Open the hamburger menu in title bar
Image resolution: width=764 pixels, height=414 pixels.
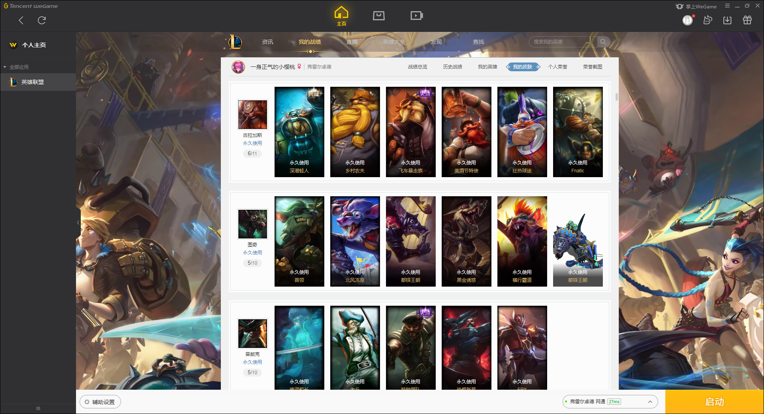[727, 6]
